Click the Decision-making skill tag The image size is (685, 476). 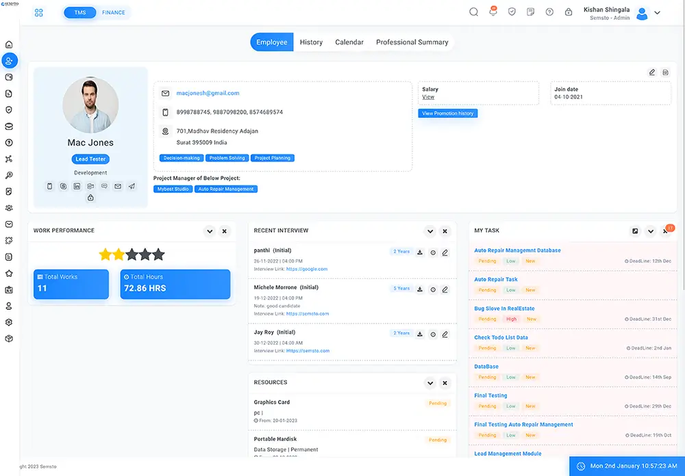(x=182, y=158)
